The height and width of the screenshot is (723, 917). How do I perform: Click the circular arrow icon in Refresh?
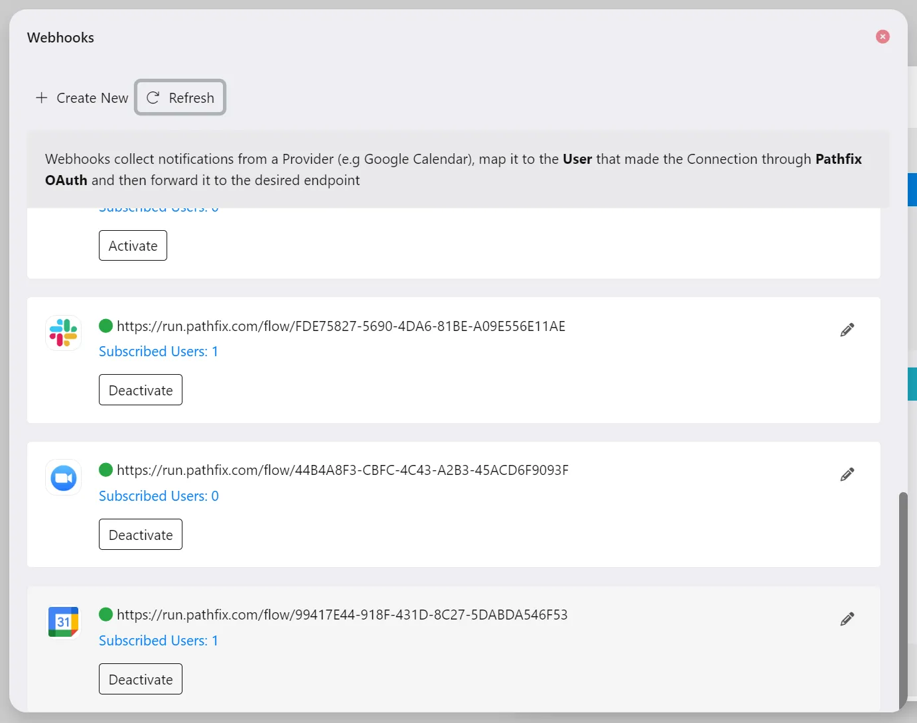point(153,98)
